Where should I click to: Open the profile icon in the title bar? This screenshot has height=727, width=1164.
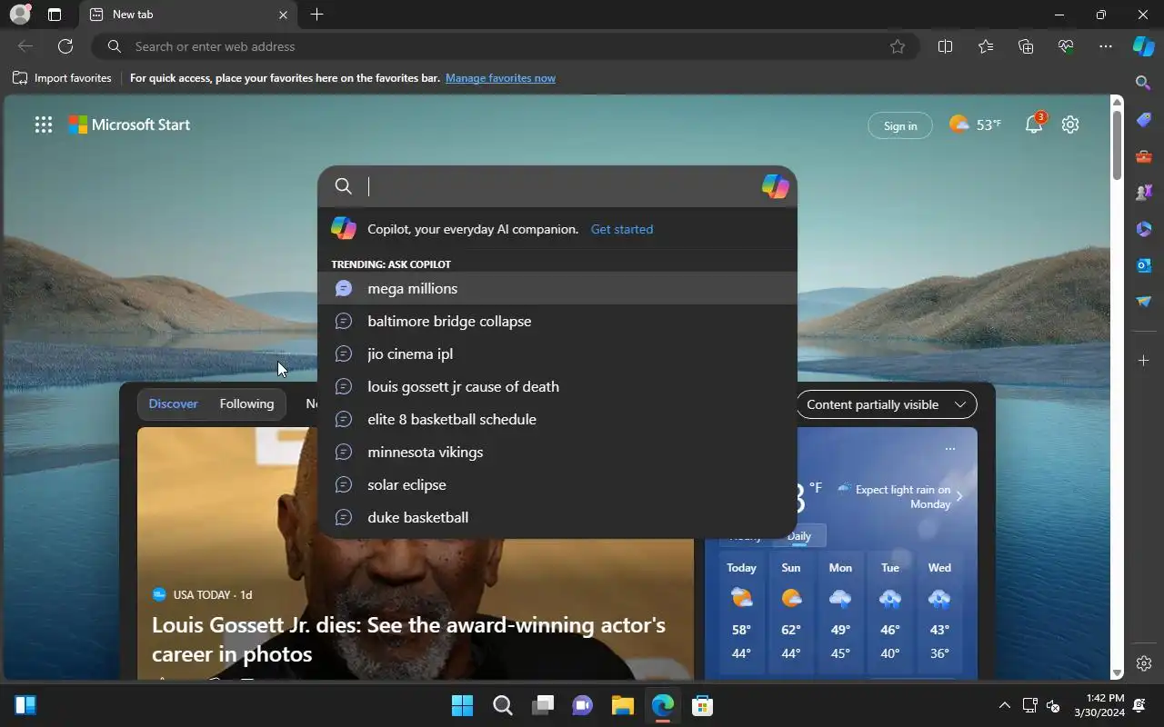pos(19,15)
